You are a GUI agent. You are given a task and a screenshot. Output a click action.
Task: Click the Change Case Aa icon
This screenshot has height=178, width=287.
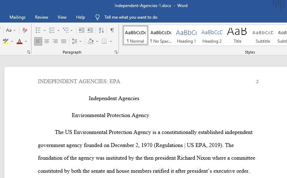8,30
